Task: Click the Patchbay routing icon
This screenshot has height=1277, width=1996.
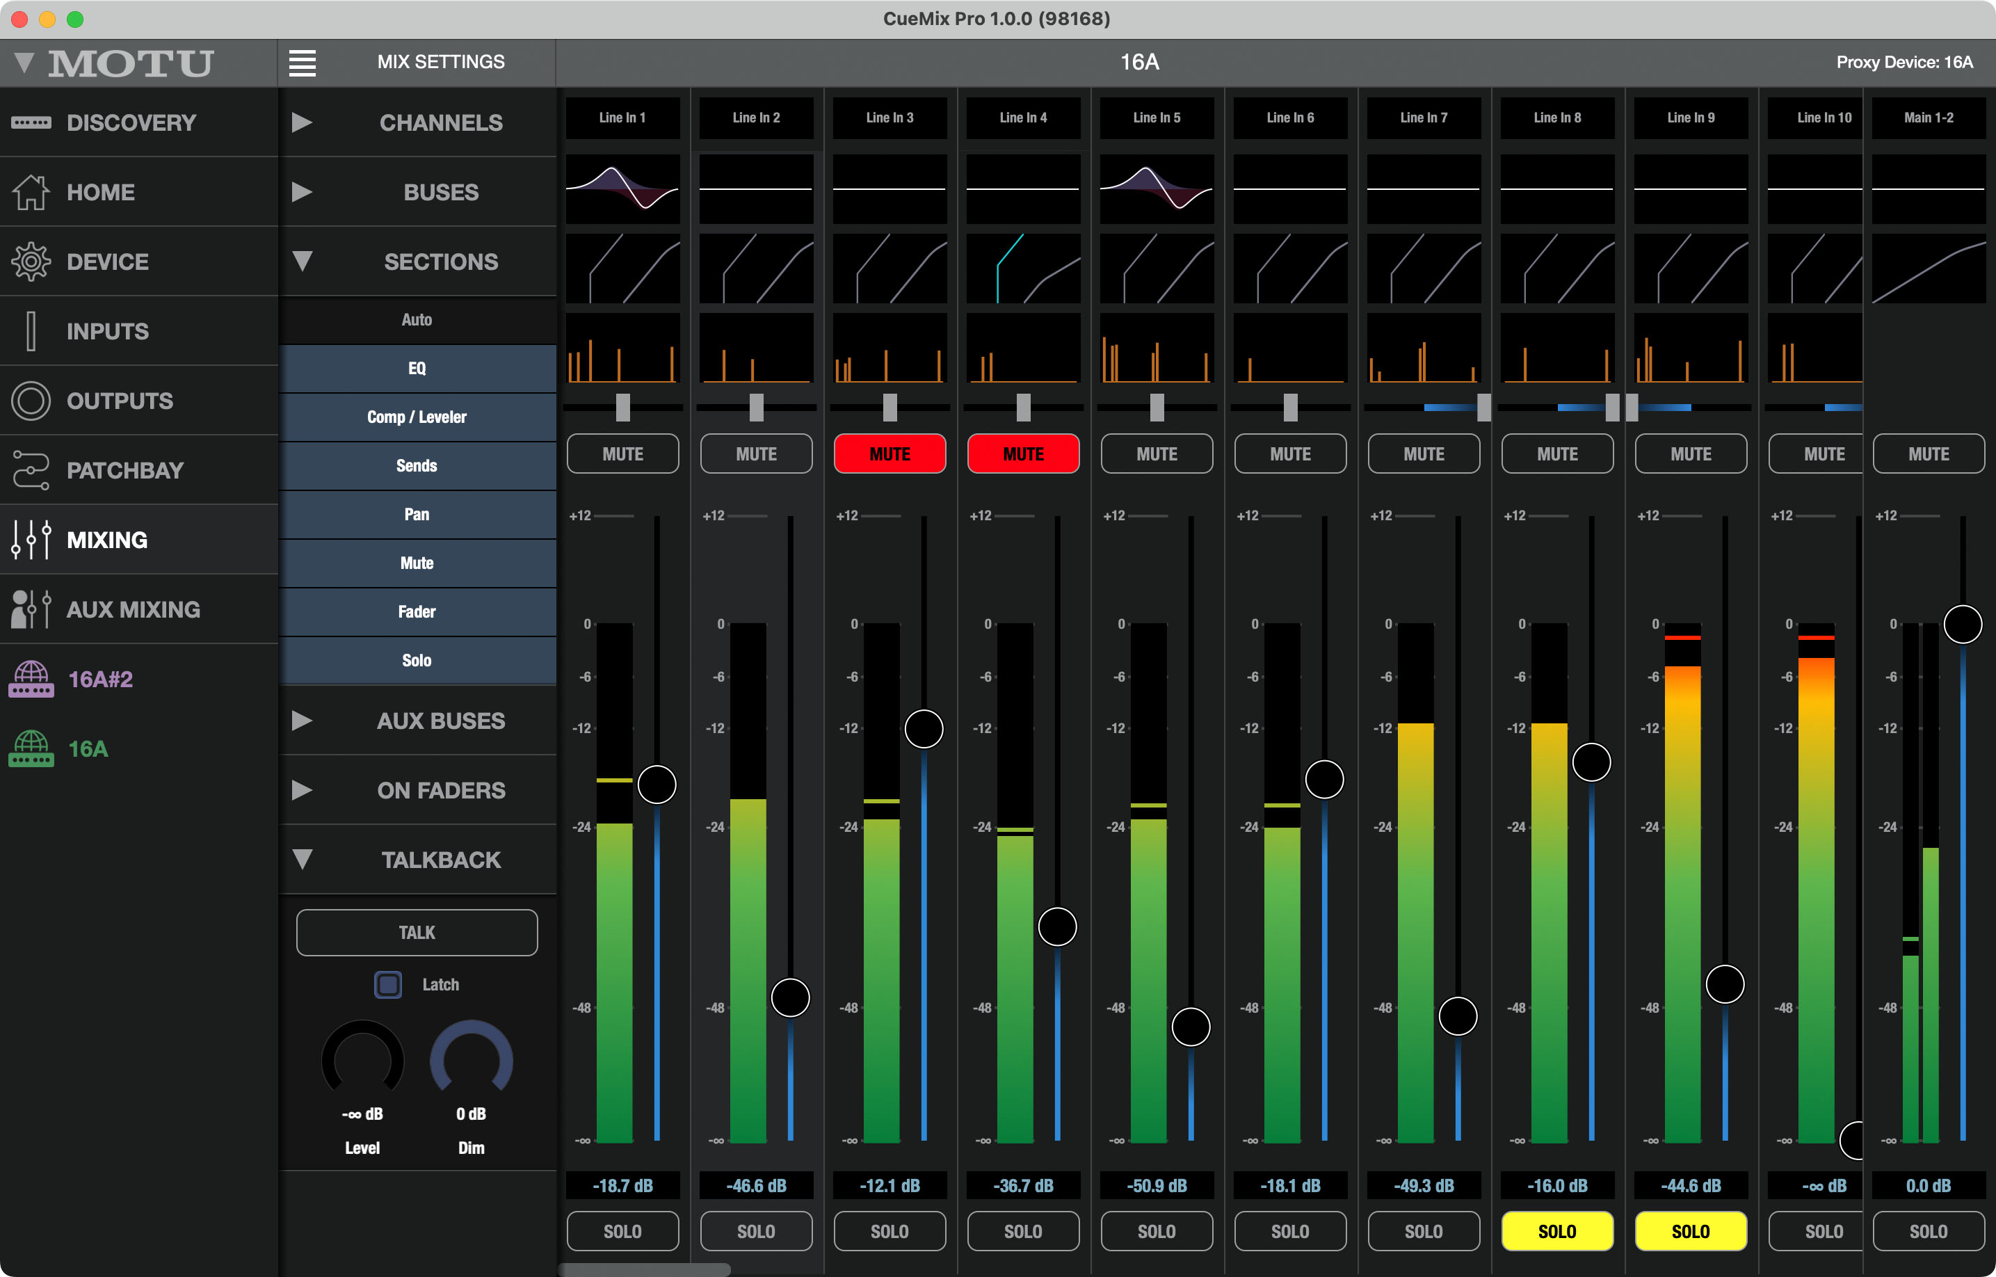Action: pos(31,470)
